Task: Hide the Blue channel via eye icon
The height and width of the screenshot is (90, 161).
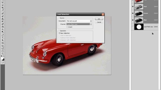Action: 133,20
